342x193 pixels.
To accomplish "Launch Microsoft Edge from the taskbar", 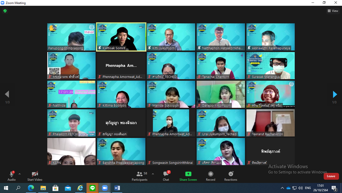I will tap(31, 188).
